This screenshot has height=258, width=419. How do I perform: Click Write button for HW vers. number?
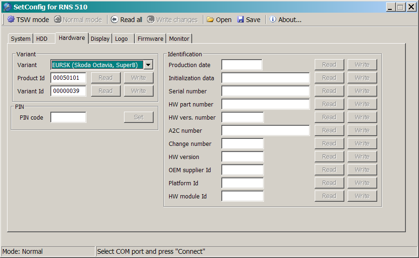point(362,117)
